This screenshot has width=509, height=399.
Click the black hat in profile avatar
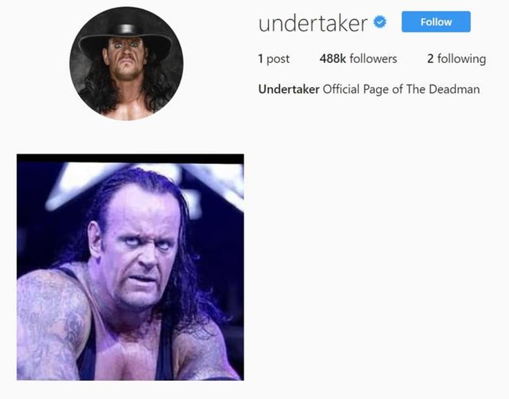point(125,37)
